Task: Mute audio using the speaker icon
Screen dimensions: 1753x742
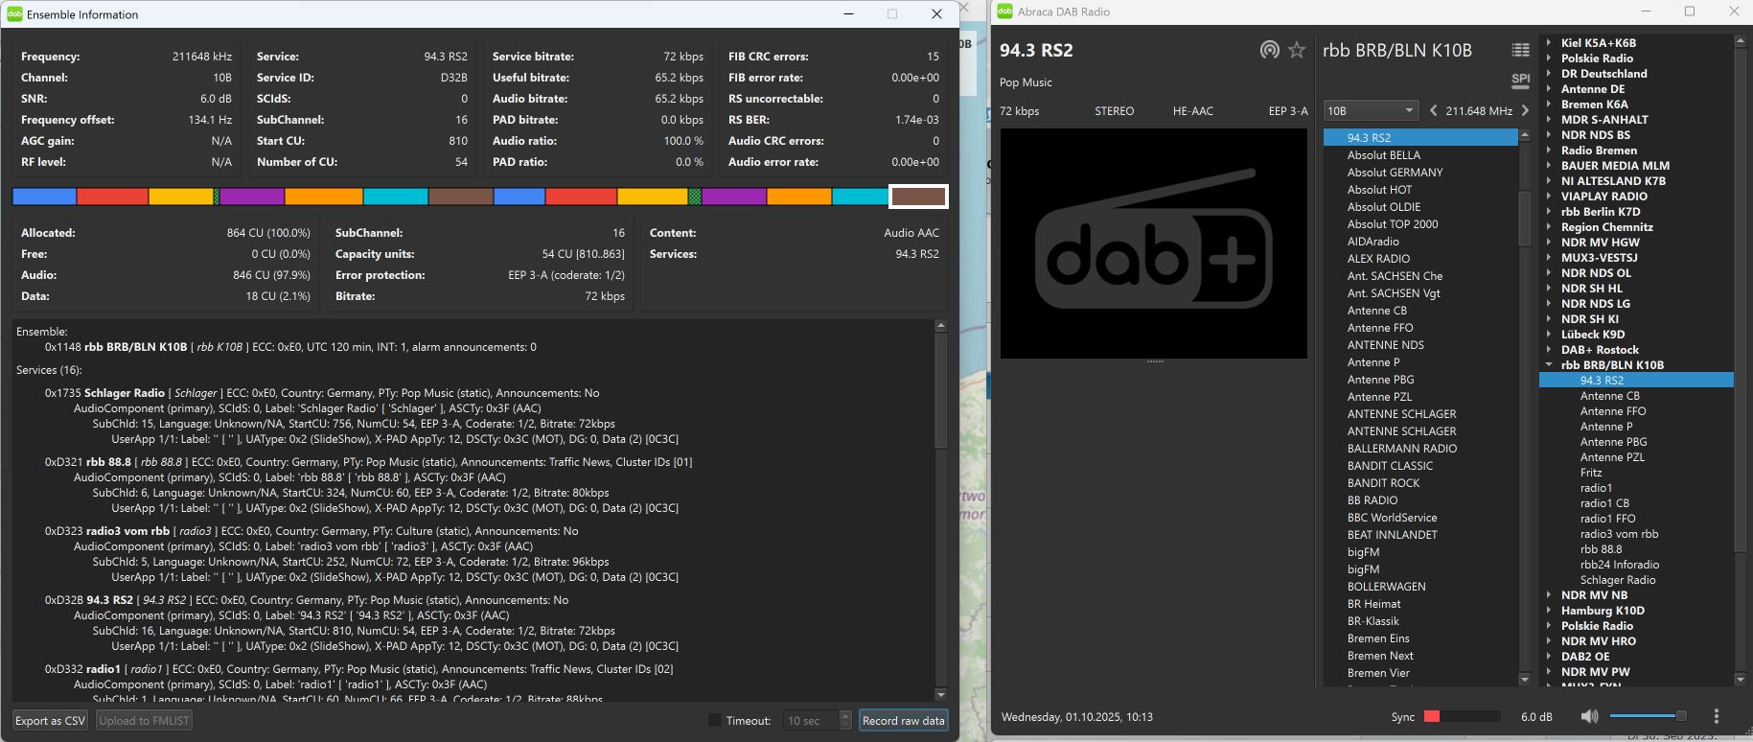Action: [1589, 716]
